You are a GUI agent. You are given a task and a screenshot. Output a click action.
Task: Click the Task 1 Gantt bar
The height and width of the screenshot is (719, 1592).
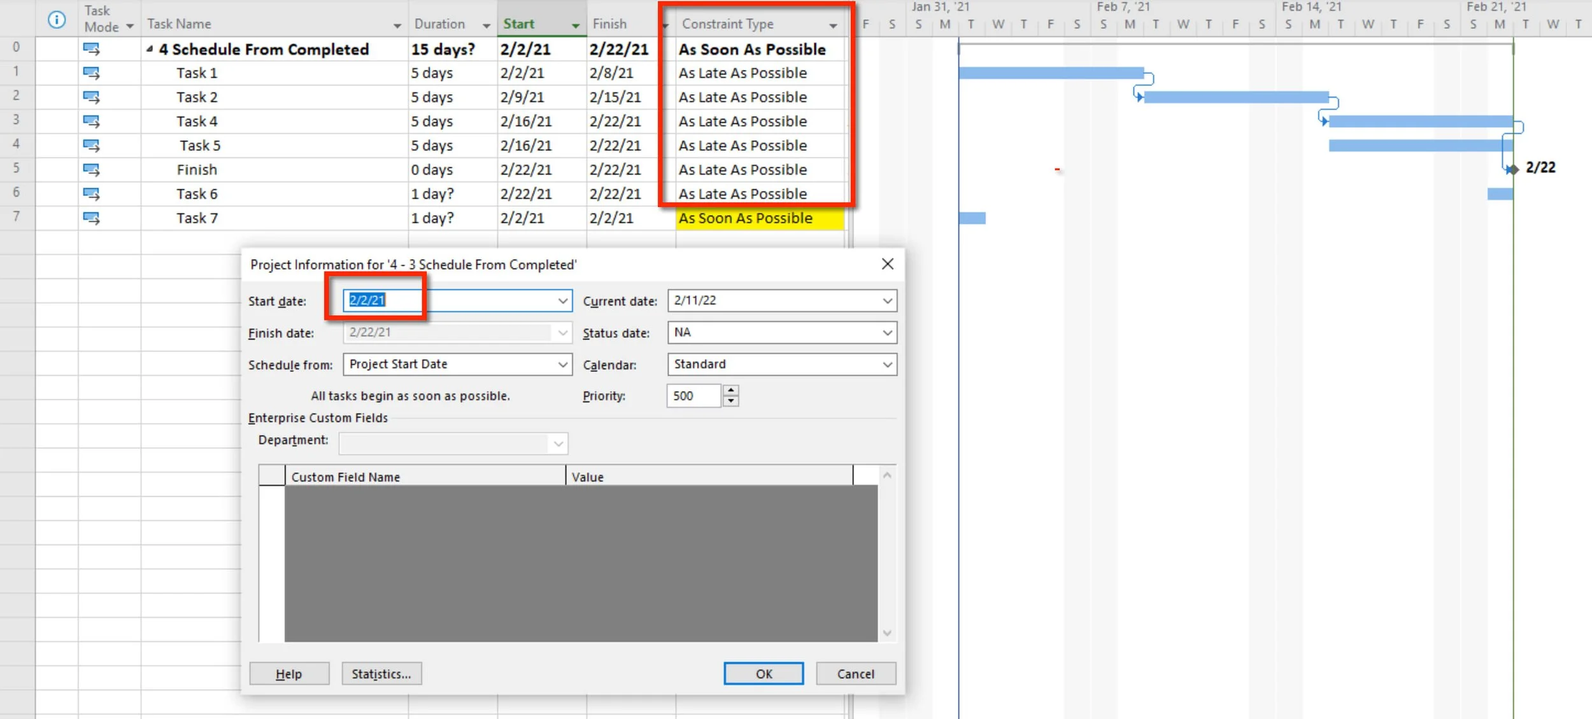[1051, 73]
